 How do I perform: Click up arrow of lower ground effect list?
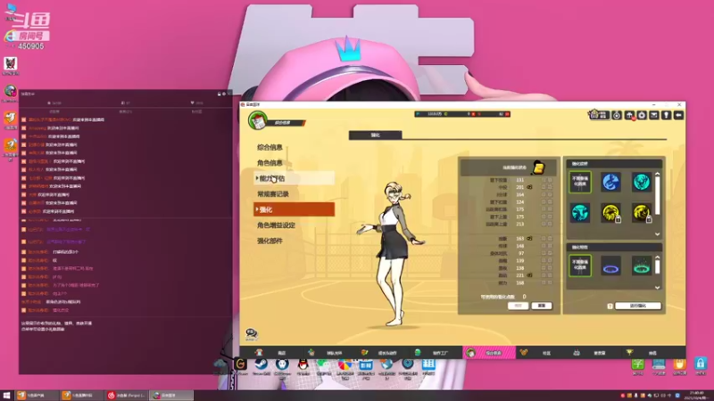click(x=657, y=258)
